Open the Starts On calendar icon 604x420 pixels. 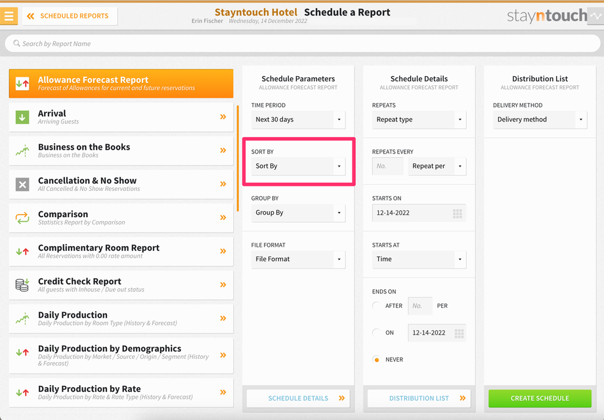coord(457,214)
